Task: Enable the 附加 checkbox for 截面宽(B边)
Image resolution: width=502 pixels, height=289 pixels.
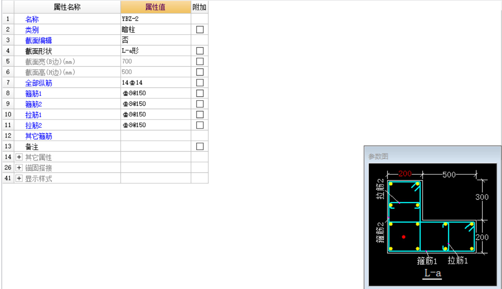Action: 200,61
